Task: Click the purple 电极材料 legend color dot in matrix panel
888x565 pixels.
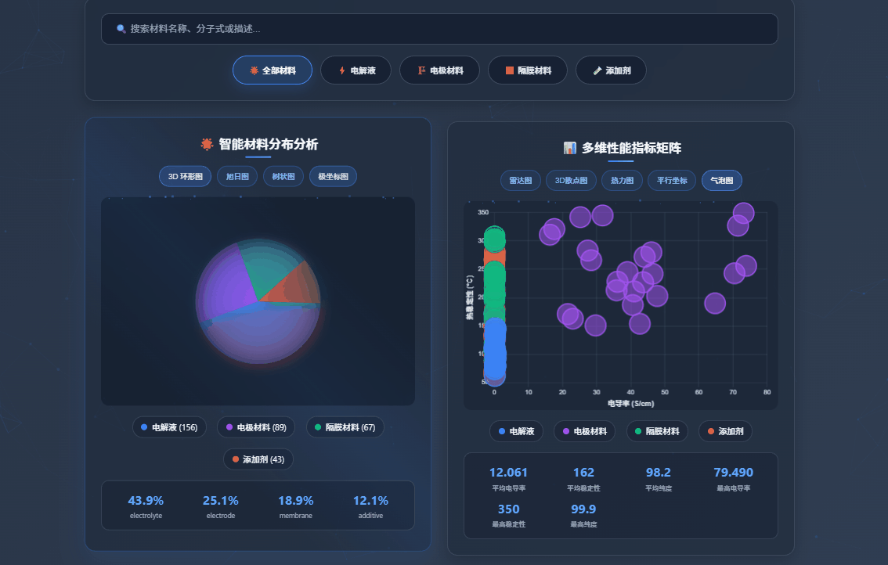Action: (x=565, y=431)
